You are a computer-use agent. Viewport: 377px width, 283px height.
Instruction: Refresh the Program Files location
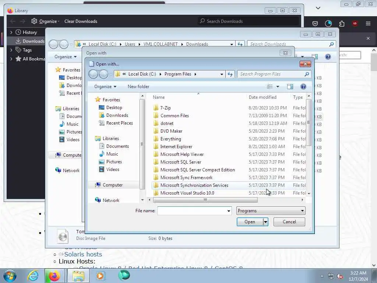(x=230, y=74)
